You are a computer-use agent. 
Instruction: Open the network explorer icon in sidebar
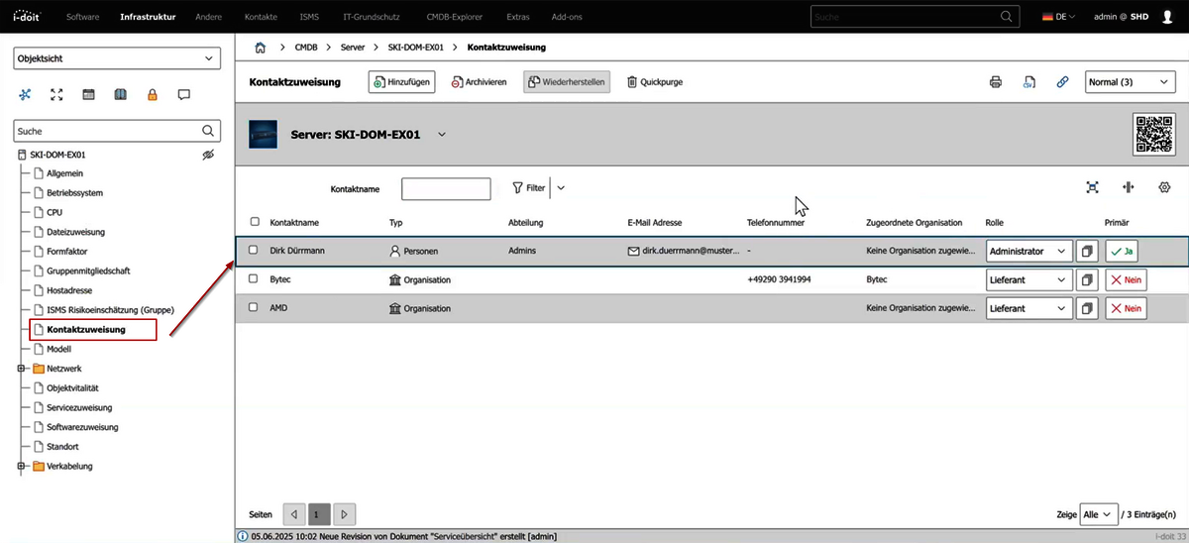(x=25, y=95)
